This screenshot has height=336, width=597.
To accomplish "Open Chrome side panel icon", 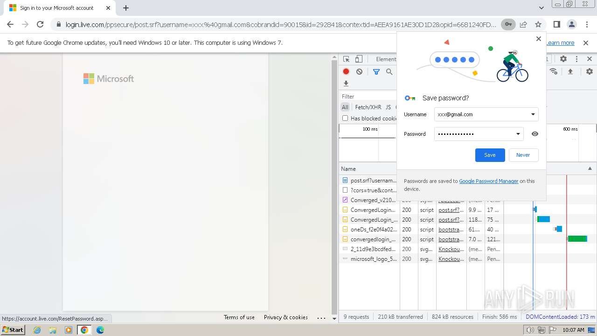I will 556,24.
